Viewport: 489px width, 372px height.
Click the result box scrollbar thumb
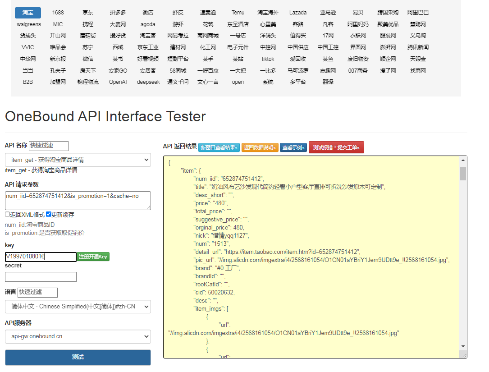tap(463, 174)
